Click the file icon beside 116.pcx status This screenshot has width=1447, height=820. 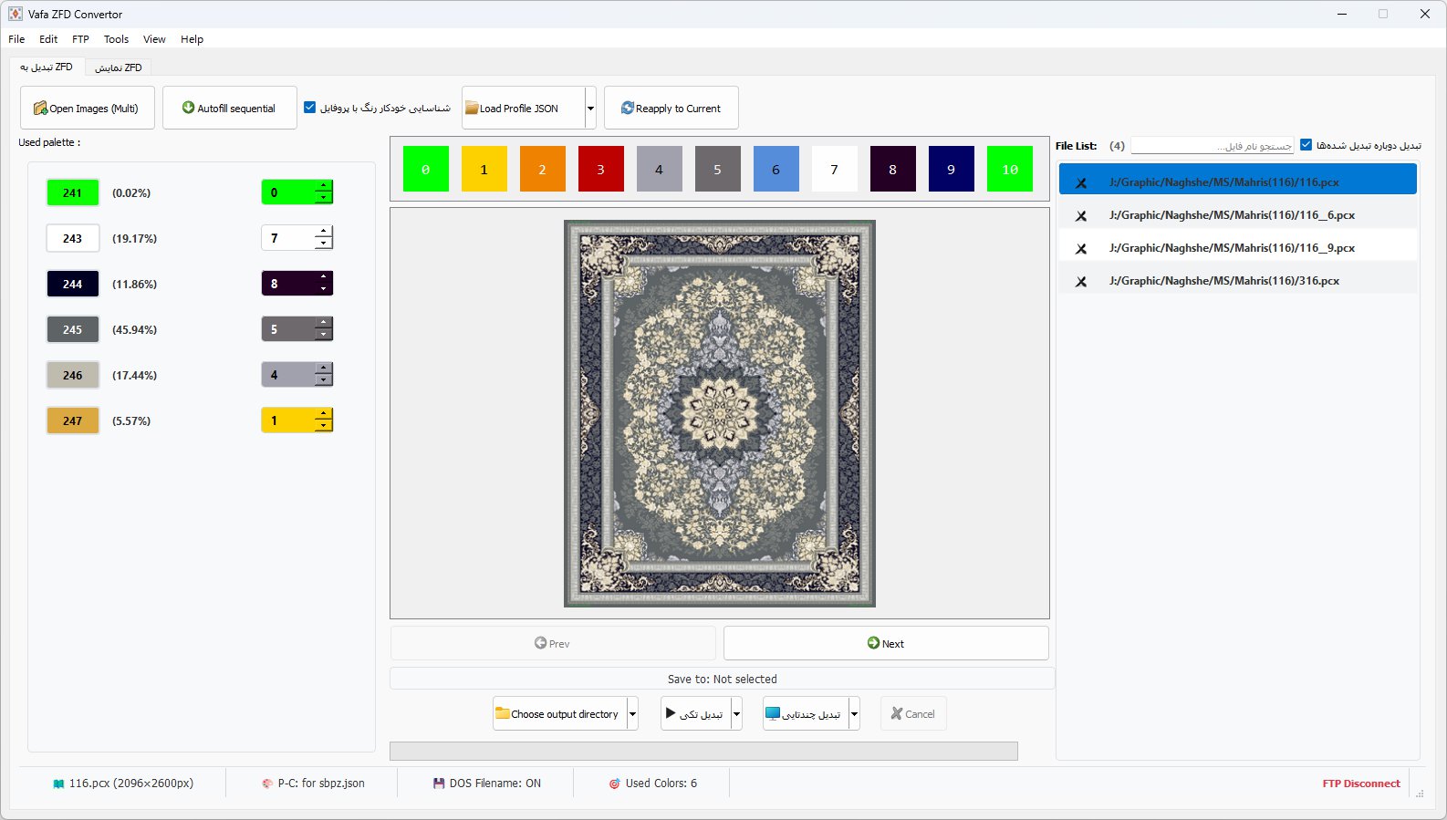click(58, 784)
